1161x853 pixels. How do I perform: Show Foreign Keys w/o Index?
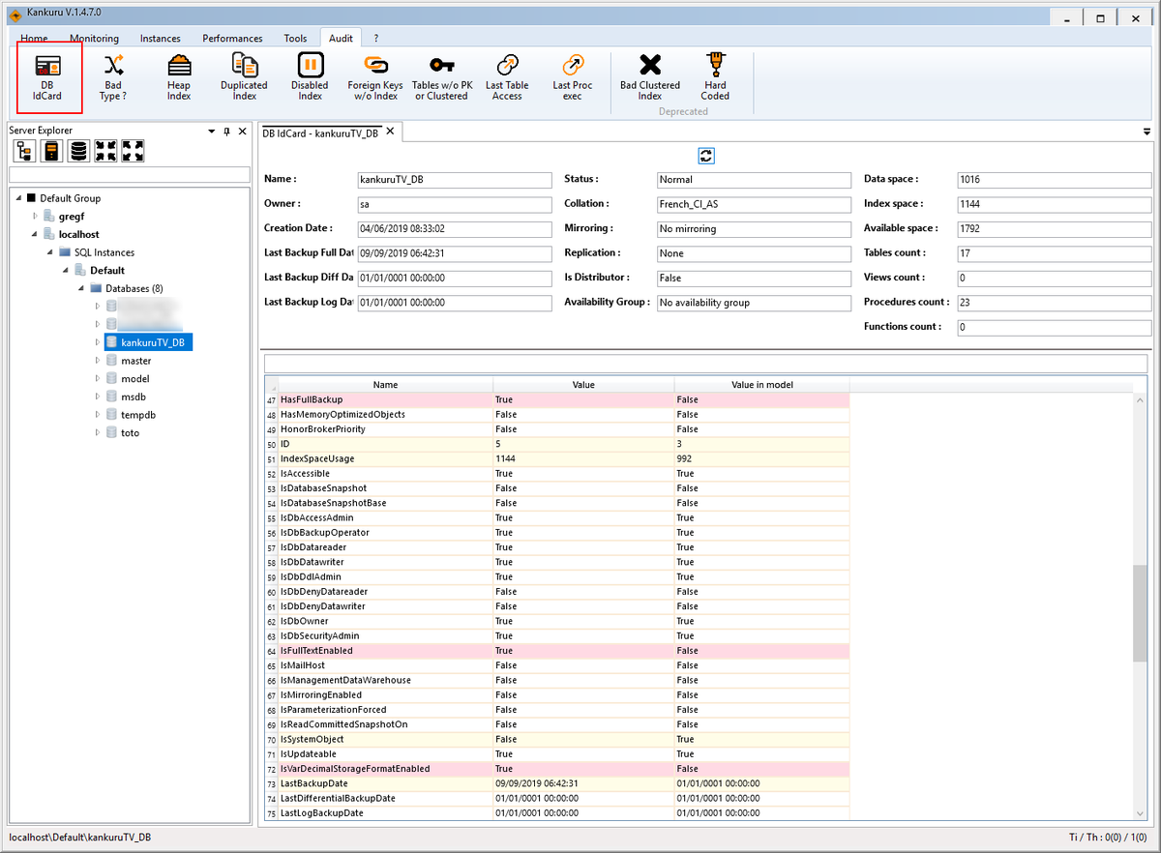pyautogui.click(x=375, y=77)
